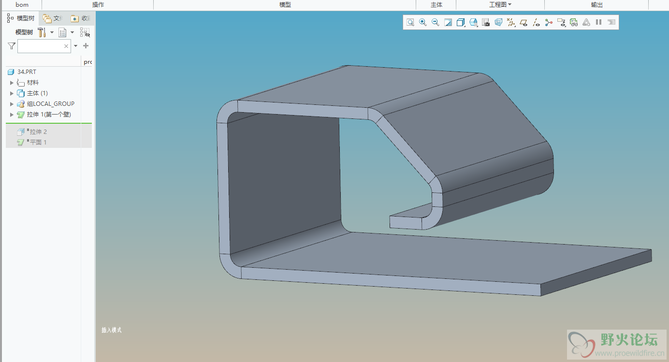Click the zoom out magnifier icon
The height and width of the screenshot is (362, 669).
pyautogui.click(x=436, y=22)
